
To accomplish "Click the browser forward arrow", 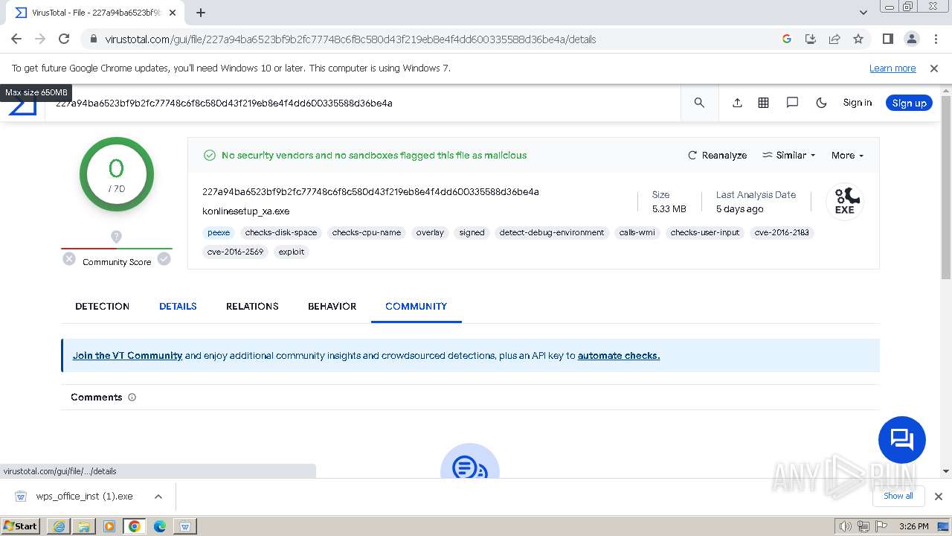I will pyautogui.click(x=40, y=39).
